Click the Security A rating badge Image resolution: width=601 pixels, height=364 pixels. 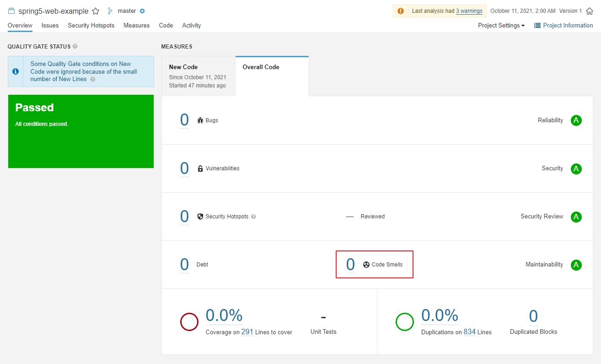pyautogui.click(x=576, y=168)
